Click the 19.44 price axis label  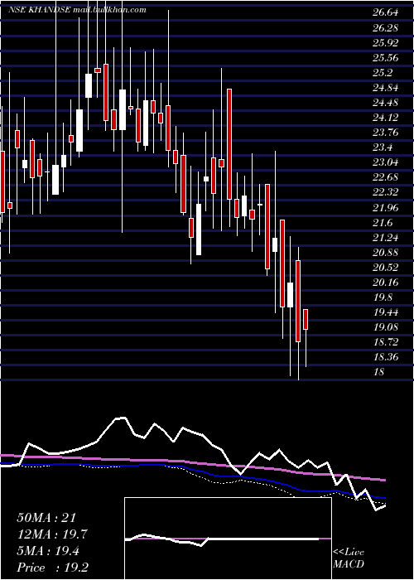point(385,313)
